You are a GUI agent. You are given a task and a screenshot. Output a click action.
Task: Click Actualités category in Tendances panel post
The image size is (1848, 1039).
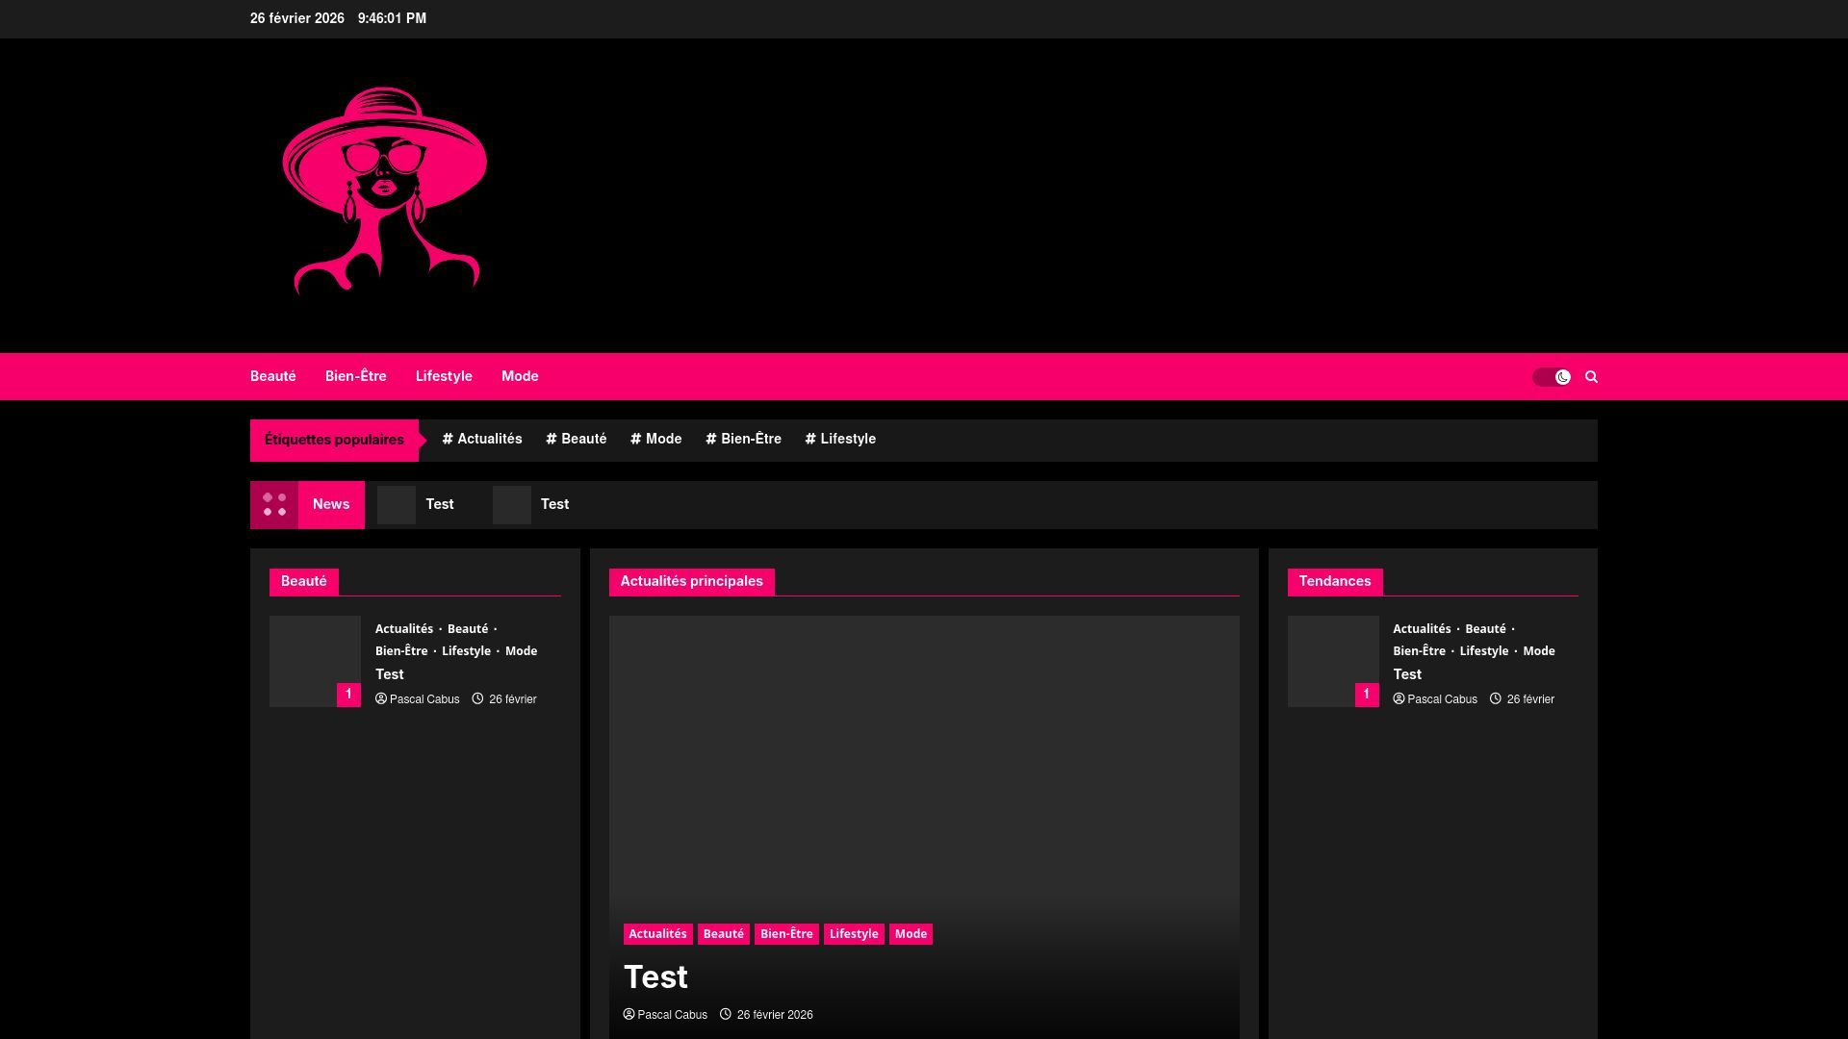click(1423, 629)
